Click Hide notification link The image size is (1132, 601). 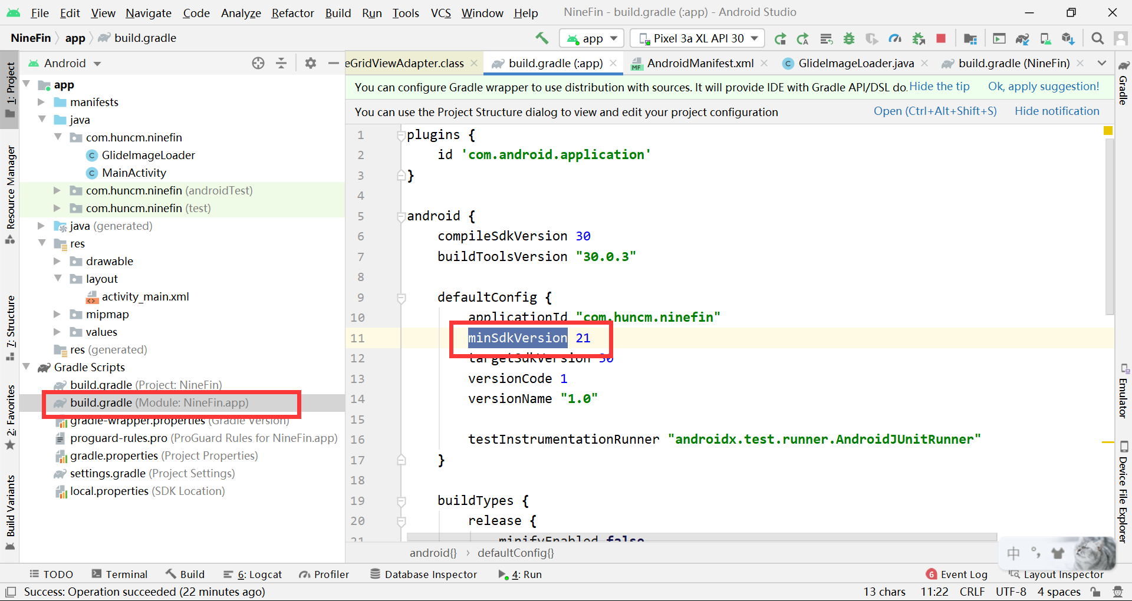1057,111
